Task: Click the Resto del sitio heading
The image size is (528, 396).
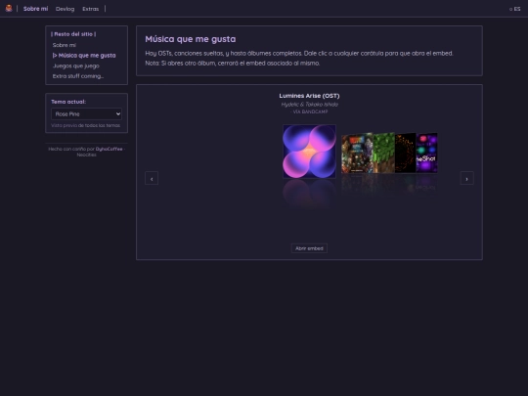Action: tap(73, 34)
